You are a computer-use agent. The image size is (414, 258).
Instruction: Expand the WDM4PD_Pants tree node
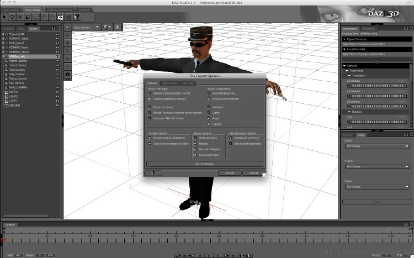point(3,48)
